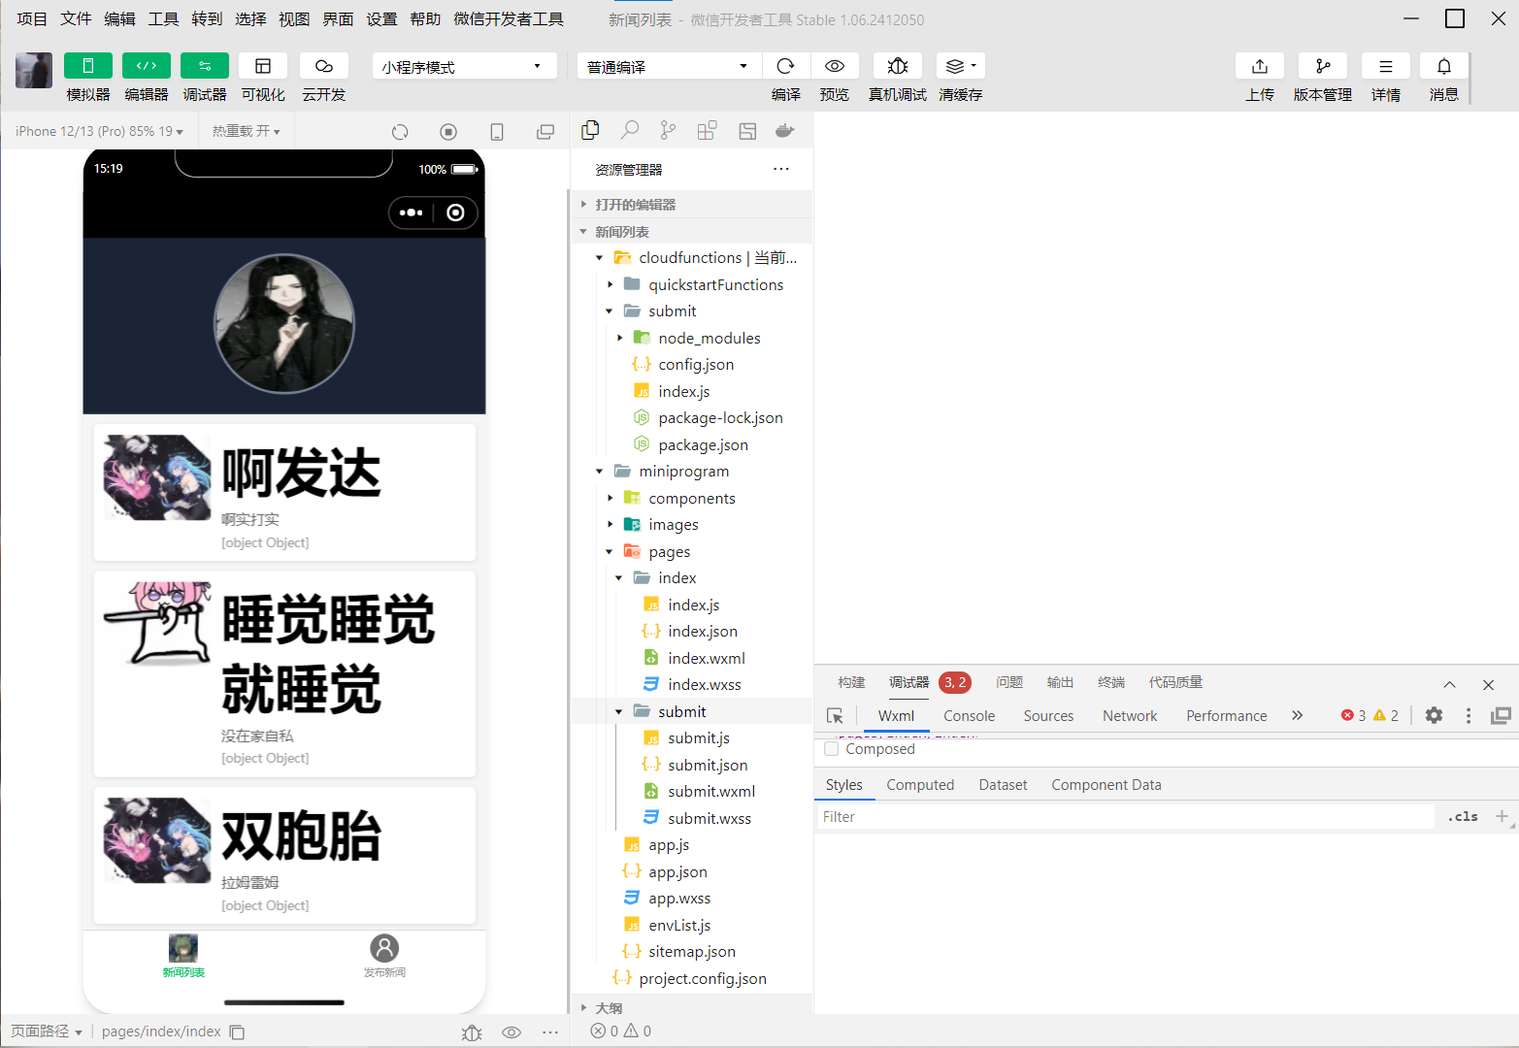Screen dimensions: 1519x1048
Task: Click the detach simulator window icon
Action: (545, 132)
